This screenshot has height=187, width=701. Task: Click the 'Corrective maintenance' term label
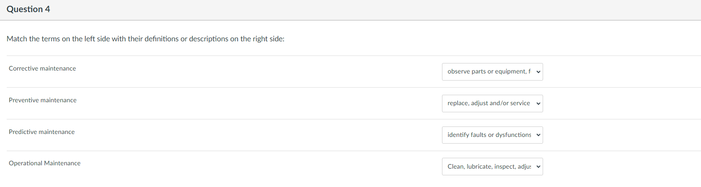point(42,68)
